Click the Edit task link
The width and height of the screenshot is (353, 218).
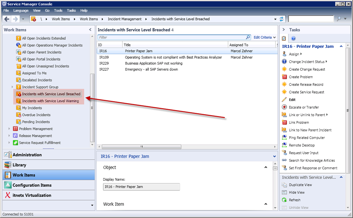[x=292, y=100]
